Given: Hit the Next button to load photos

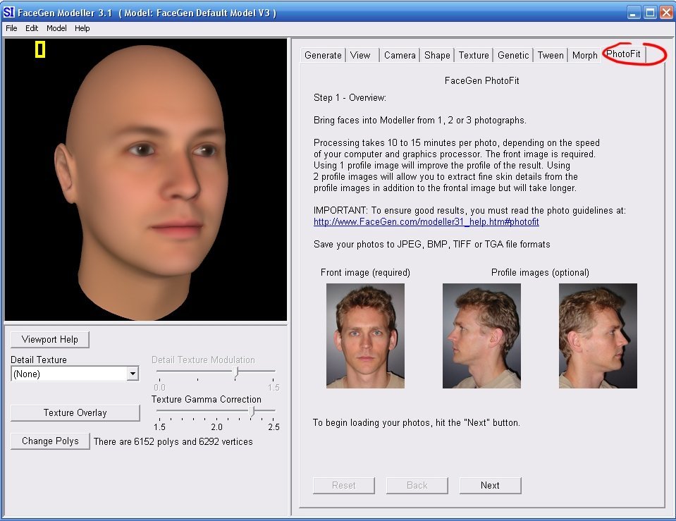Looking at the screenshot, I should [490, 485].
